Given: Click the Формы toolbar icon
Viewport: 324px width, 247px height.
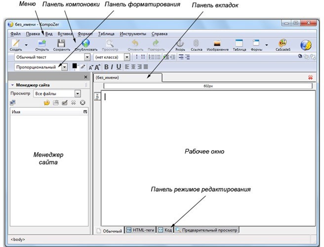Looking at the screenshot, I should (256, 43).
